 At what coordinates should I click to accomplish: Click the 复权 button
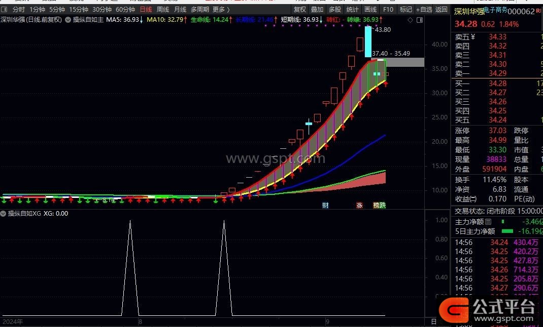coord(300,9)
